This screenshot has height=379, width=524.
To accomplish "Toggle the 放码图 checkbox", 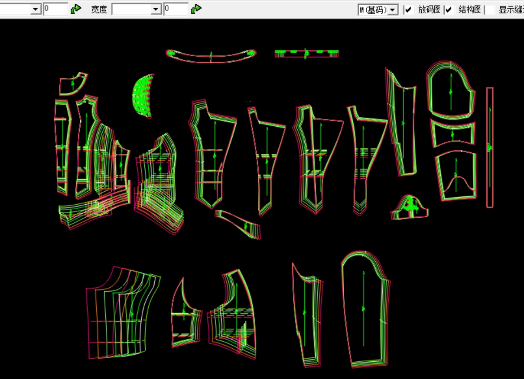I will point(408,10).
